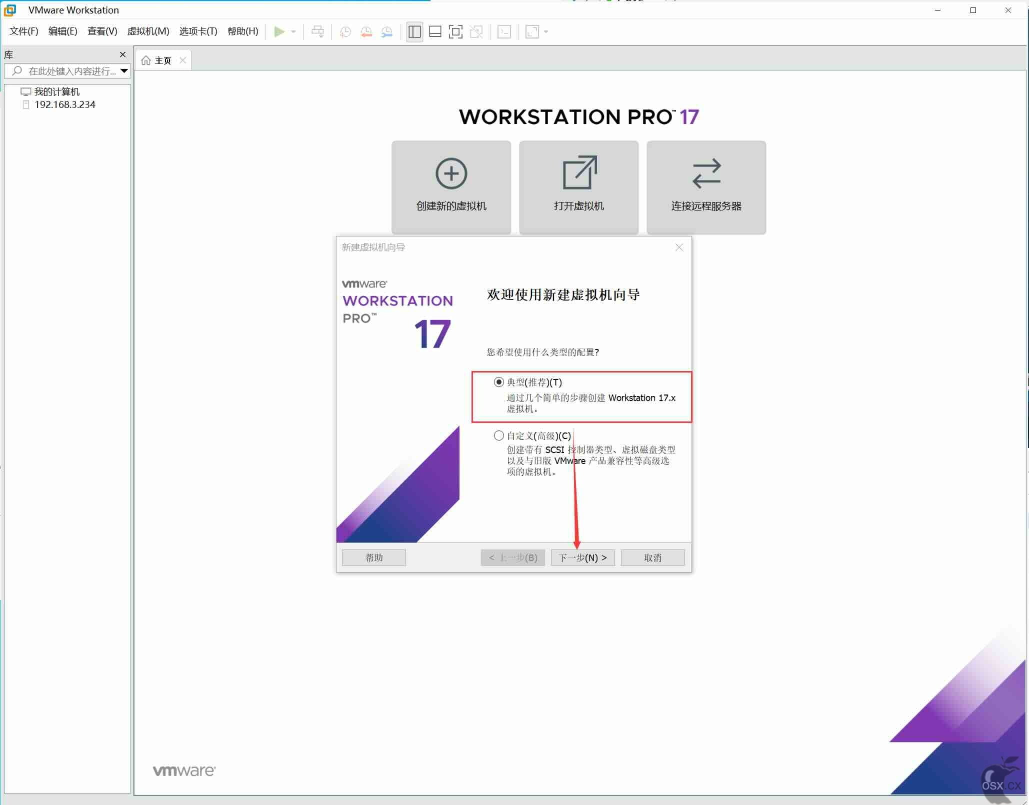Screen dimensions: 1029x805
Task: Select the 典型(推荐)(T) radio button
Action: (498, 382)
